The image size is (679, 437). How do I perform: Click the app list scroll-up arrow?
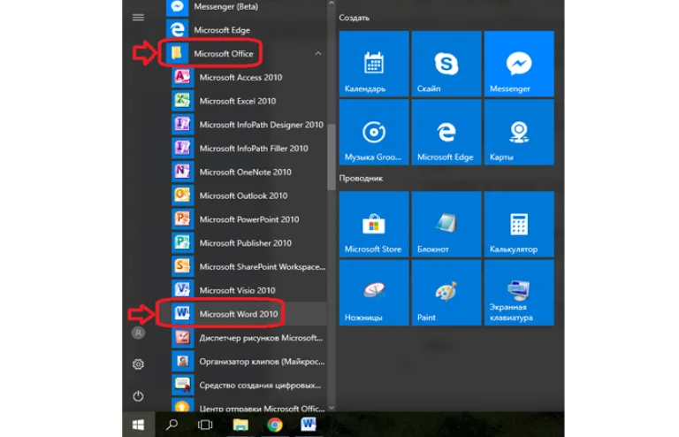(332, 3)
